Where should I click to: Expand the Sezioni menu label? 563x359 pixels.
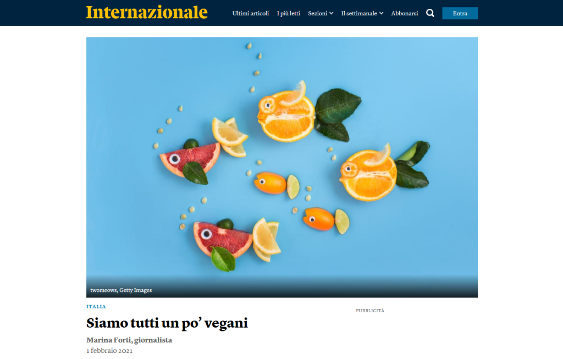(317, 13)
